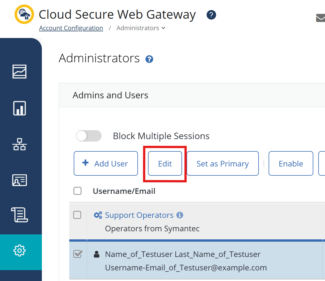Go to Account Configuration breadcrumb link
Image resolution: width=325 pixels, height=281 pixels.
tap(71, 28)
